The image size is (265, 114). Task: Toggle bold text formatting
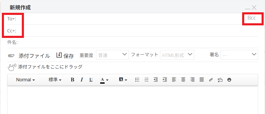point(73,80)
